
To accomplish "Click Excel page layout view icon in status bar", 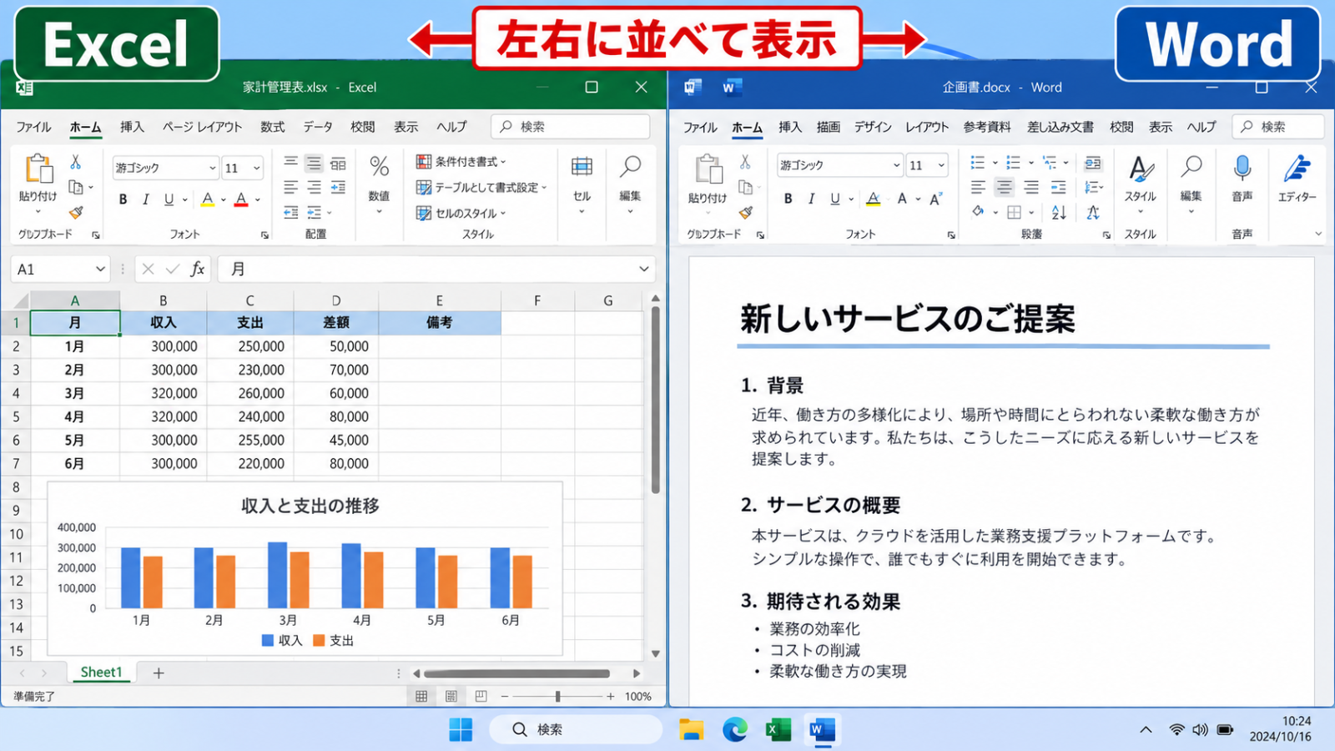I will (451, 696).
